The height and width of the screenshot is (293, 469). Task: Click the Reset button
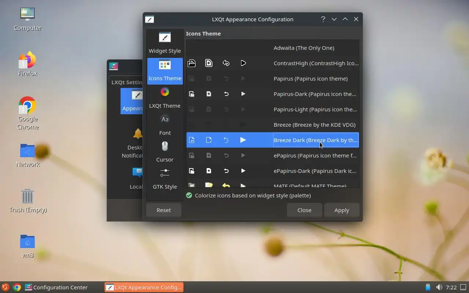(x=164, y=210)
